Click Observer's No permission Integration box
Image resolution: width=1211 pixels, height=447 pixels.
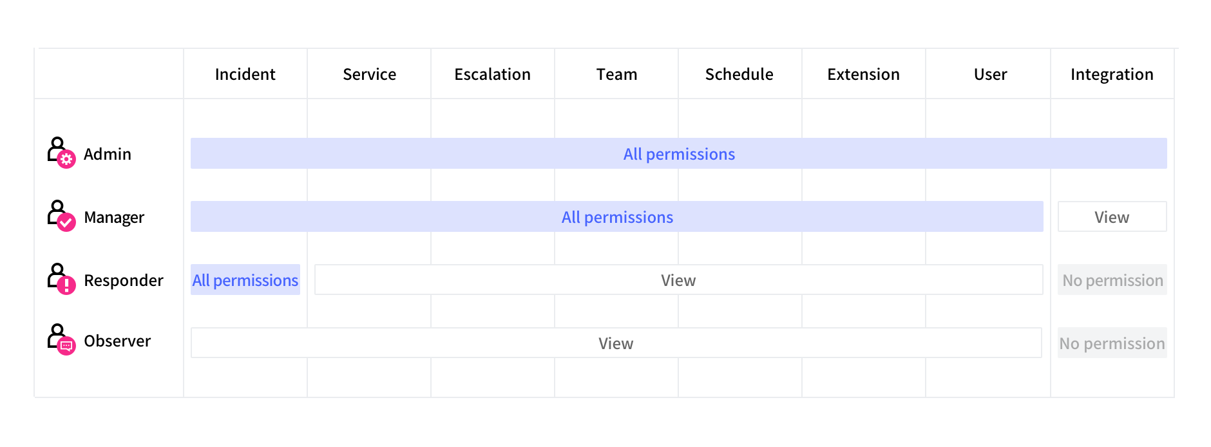(x=1112, y=343)
